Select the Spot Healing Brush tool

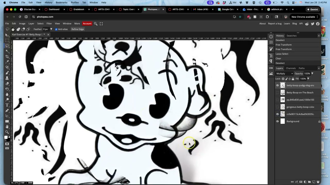(7, 67)
